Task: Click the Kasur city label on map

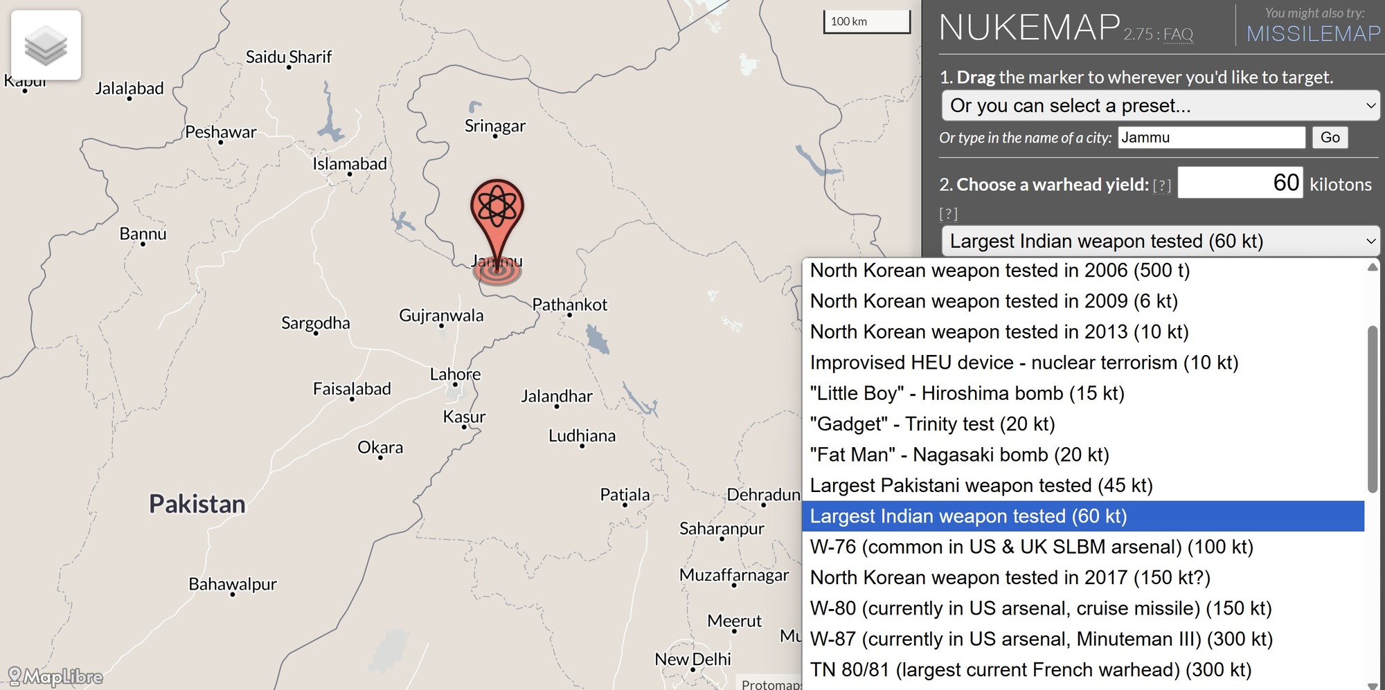Action: (464, 417)
